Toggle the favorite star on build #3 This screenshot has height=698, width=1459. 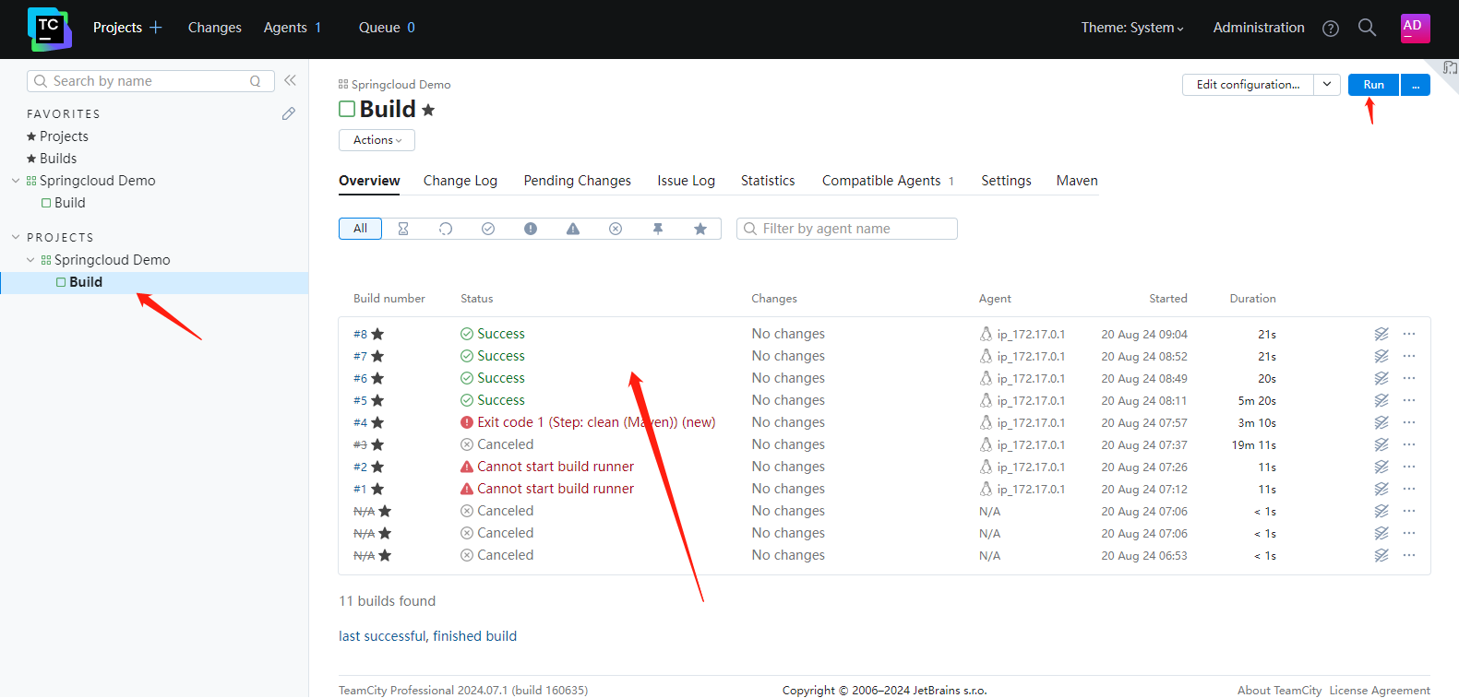(377, 444)
